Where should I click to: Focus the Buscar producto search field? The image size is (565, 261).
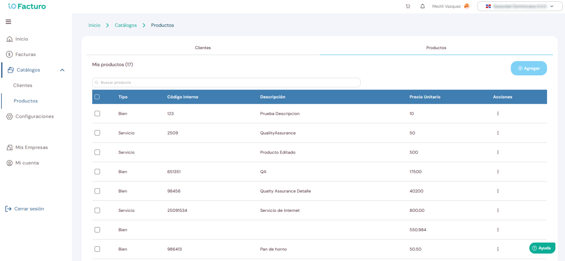[x=226, y=82]
